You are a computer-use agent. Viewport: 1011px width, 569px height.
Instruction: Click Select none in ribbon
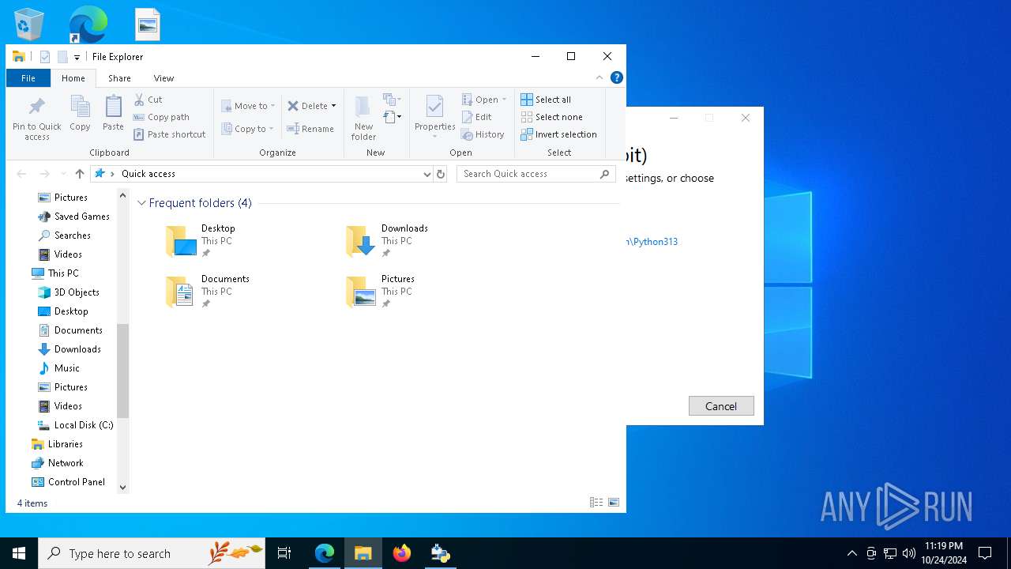[x=551, y=117]
